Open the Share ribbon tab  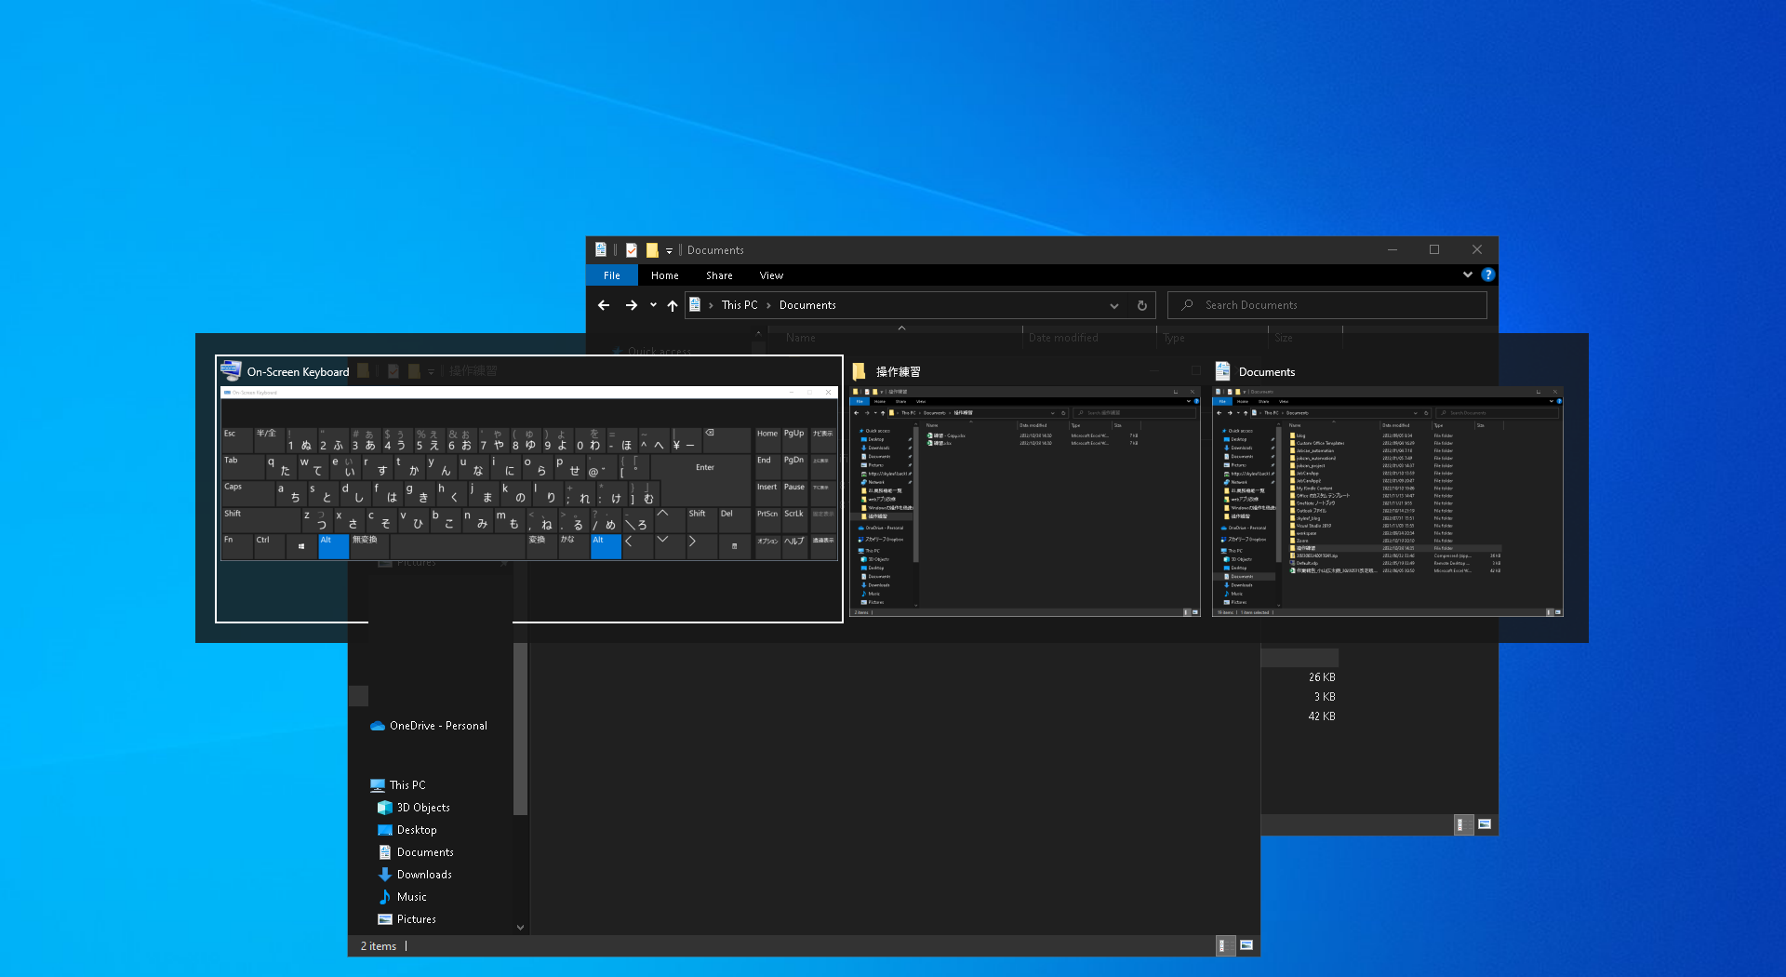(x=718, y=274)
